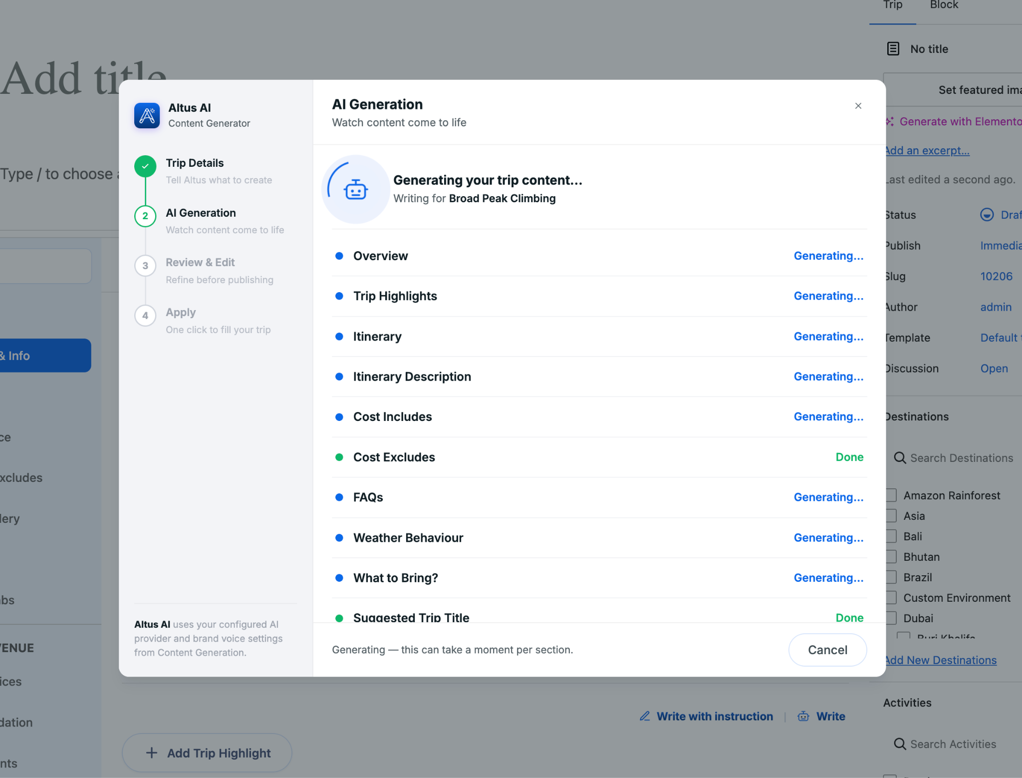Click the Search Activities magnifier icon
Viewport: 1022px width, 778px height.
click(x=899, y=744)
